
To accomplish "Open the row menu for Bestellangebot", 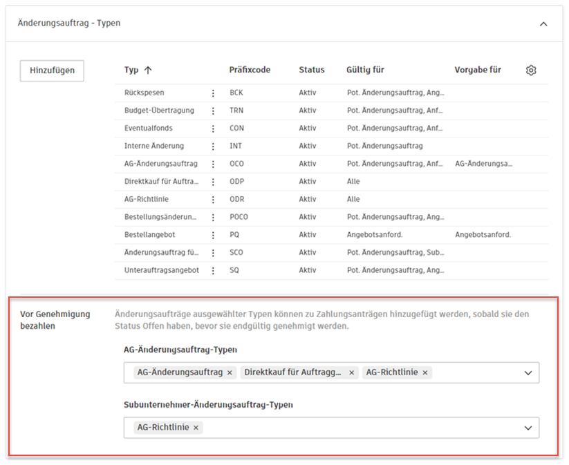I will click(212, 234).
